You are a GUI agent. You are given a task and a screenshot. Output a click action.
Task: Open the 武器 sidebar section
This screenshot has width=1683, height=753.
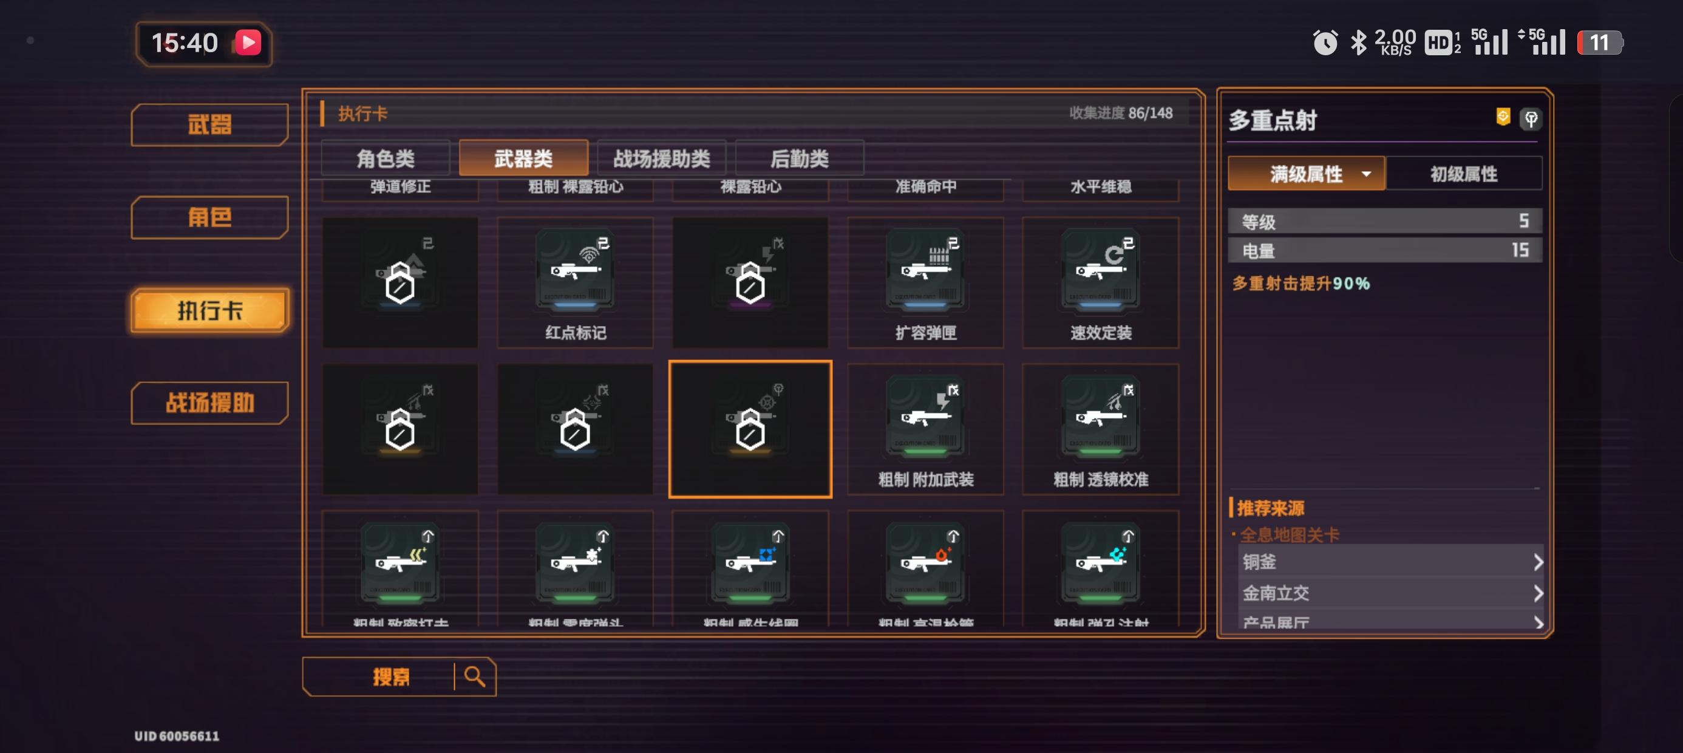click(209, 124)
